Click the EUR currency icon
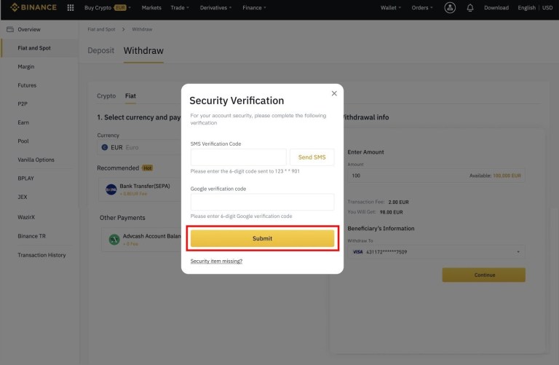 point(105,147)
